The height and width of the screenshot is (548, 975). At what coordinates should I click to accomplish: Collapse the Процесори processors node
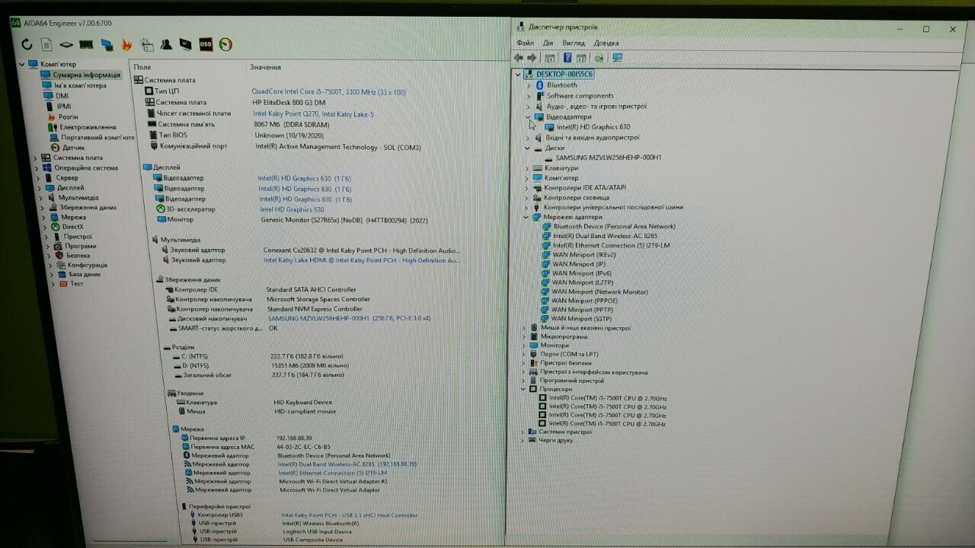pos(523,389)
